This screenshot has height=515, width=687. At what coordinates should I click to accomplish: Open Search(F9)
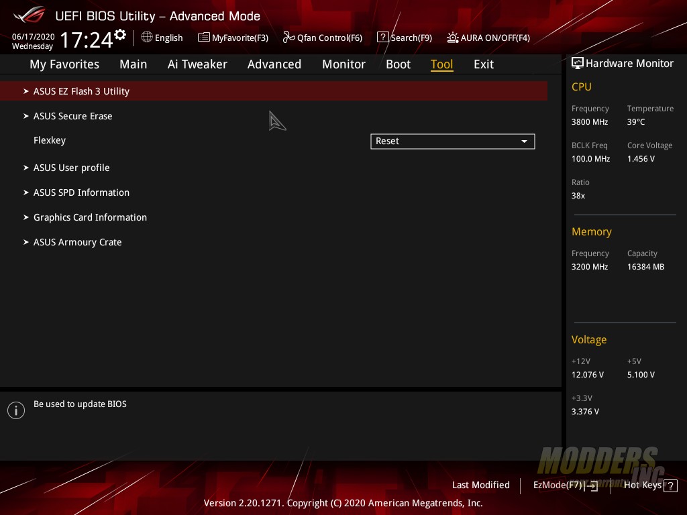411,38
